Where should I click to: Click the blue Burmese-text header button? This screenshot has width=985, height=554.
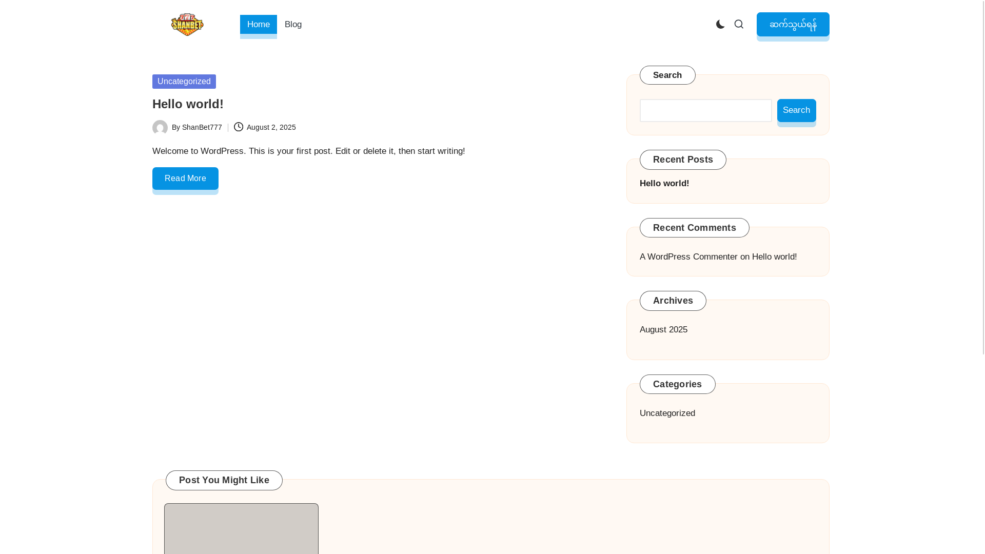tap(793, 25)
